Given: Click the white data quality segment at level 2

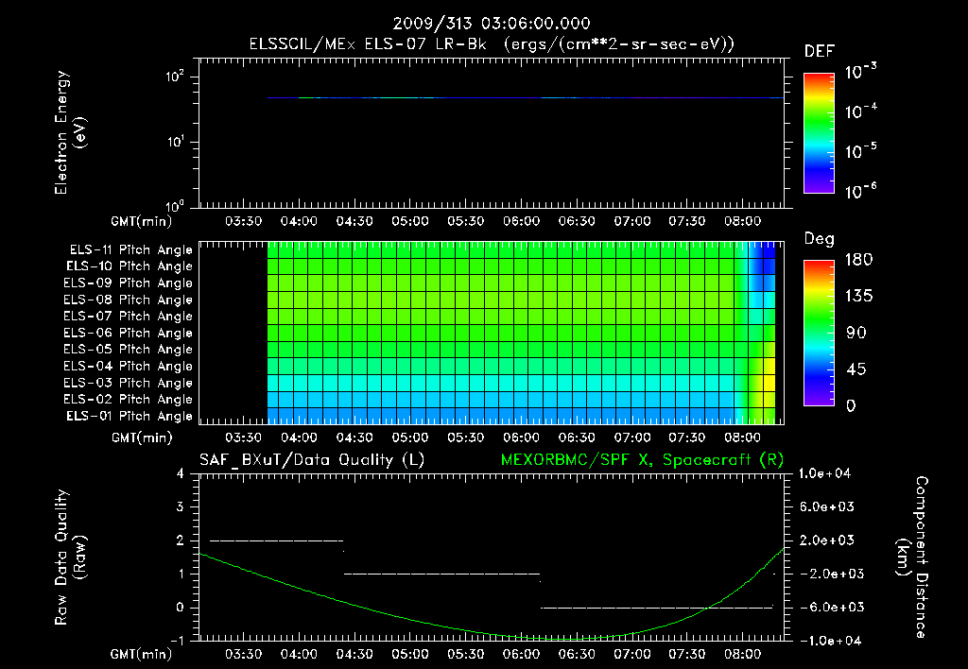Looking at the screenshot, I should point(276,540).
